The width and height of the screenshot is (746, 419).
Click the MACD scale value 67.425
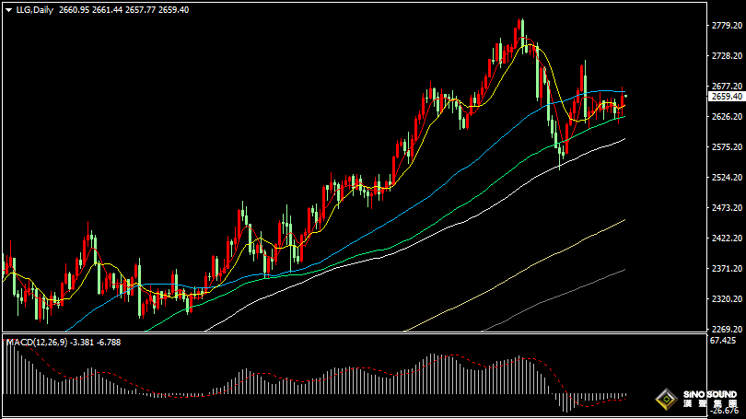click(723, 341)
